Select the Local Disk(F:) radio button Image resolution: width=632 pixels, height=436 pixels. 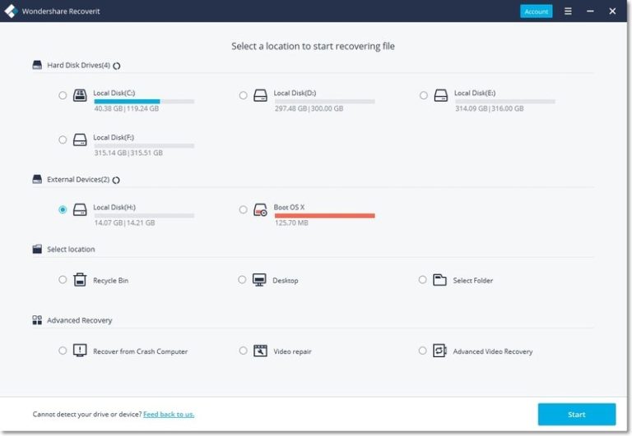pos(63,140)
